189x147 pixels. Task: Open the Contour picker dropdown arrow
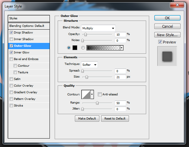point(92,94)
